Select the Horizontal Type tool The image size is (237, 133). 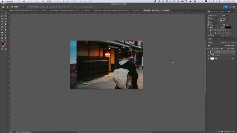[x=2, y=35]
